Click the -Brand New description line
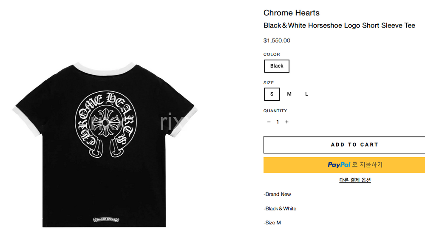This screenshot has height=238, width=425. (278, 194)
